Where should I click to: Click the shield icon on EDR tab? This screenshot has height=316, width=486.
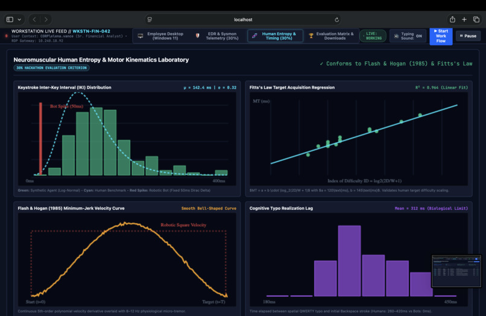click(x=197, y=36)
